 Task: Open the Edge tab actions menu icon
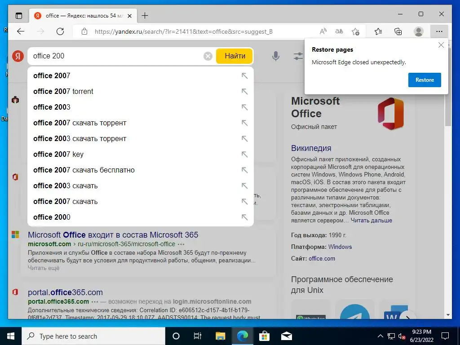19,16
